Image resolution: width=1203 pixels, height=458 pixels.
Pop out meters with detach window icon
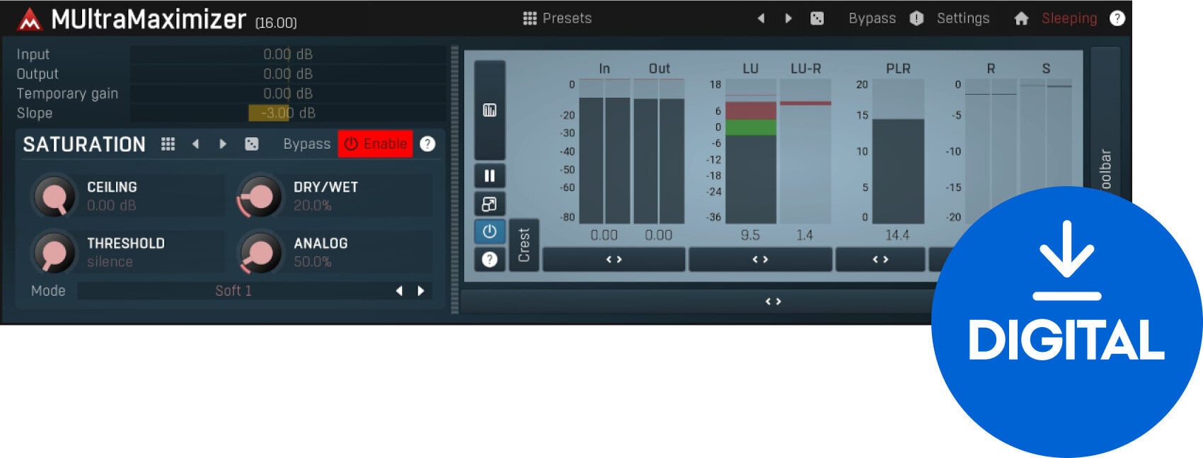(490, 204)
